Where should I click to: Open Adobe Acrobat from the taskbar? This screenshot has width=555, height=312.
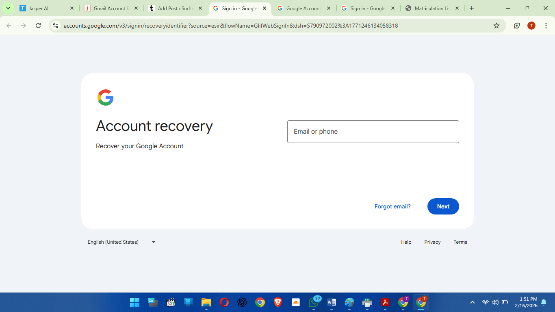(385, 302)
